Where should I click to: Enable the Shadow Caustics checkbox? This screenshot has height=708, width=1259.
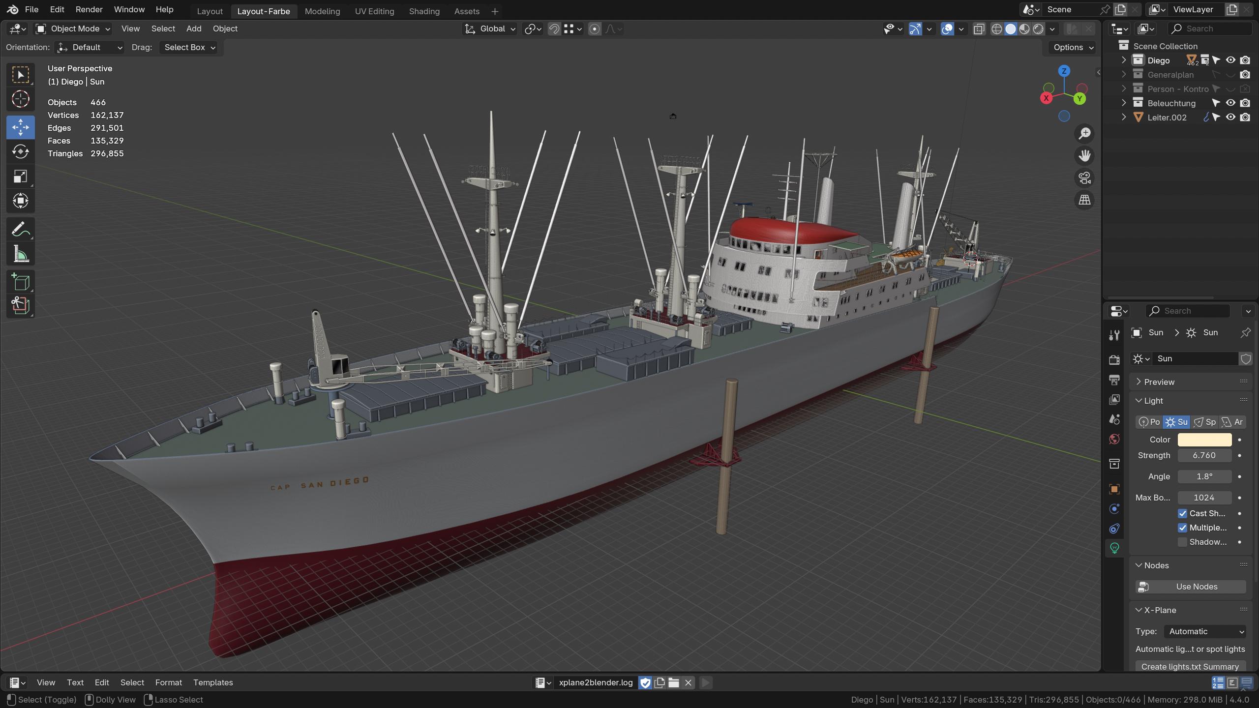[1182, 542]
